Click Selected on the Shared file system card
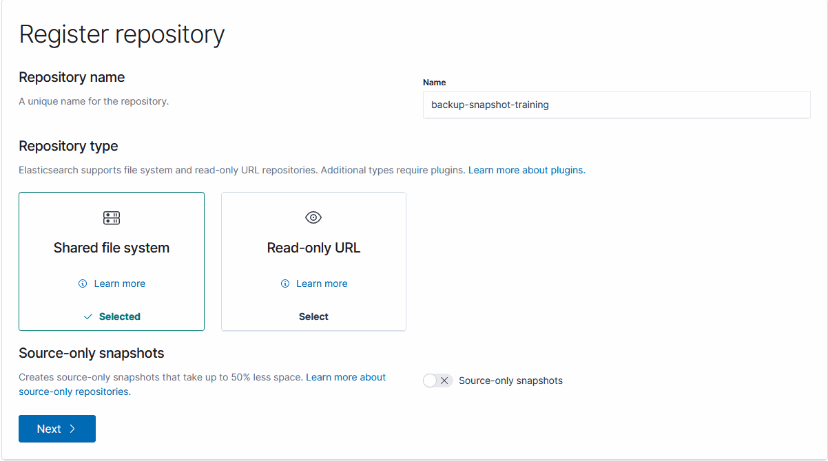The image size is (828, 461). pos(119,317)
